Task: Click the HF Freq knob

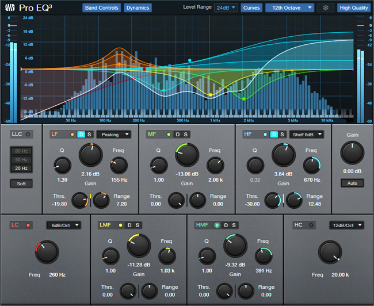Action: 312,165
